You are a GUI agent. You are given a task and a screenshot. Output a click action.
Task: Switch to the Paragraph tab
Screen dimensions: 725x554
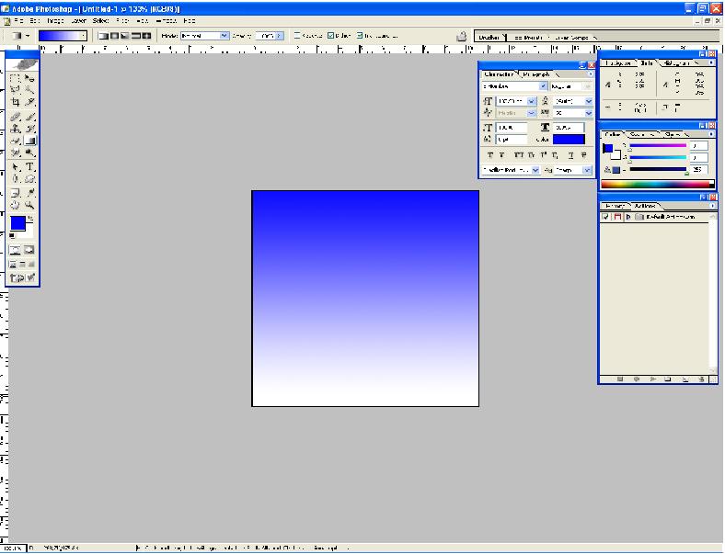(536, 74)
